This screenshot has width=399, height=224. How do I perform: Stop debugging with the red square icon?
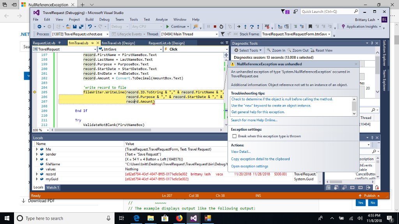pos(215,27)
